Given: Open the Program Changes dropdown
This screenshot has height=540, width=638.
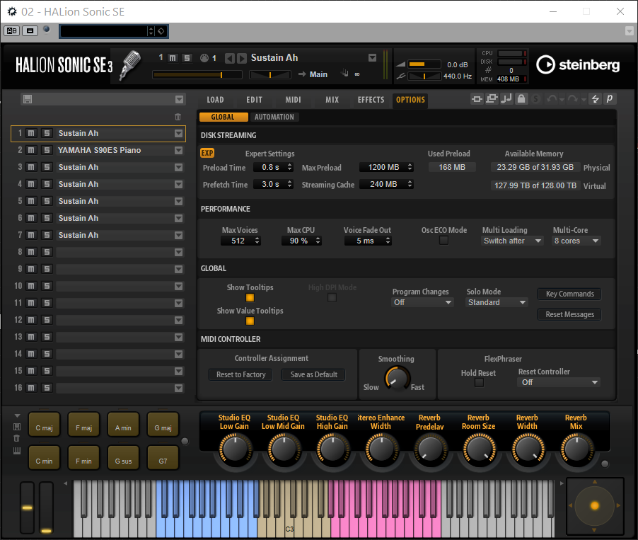Looking at the screenshot, I should (x=422, y=303).
